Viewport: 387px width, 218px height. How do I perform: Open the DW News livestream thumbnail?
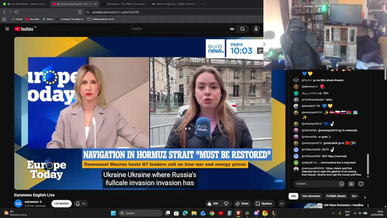point(305,206)
